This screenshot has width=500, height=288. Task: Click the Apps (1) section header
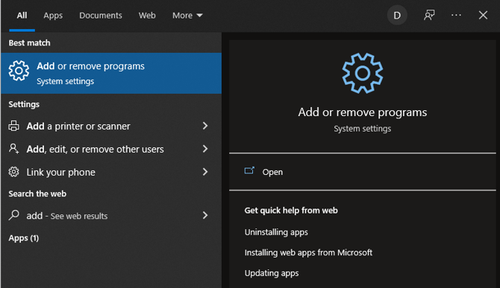[24, 238]
